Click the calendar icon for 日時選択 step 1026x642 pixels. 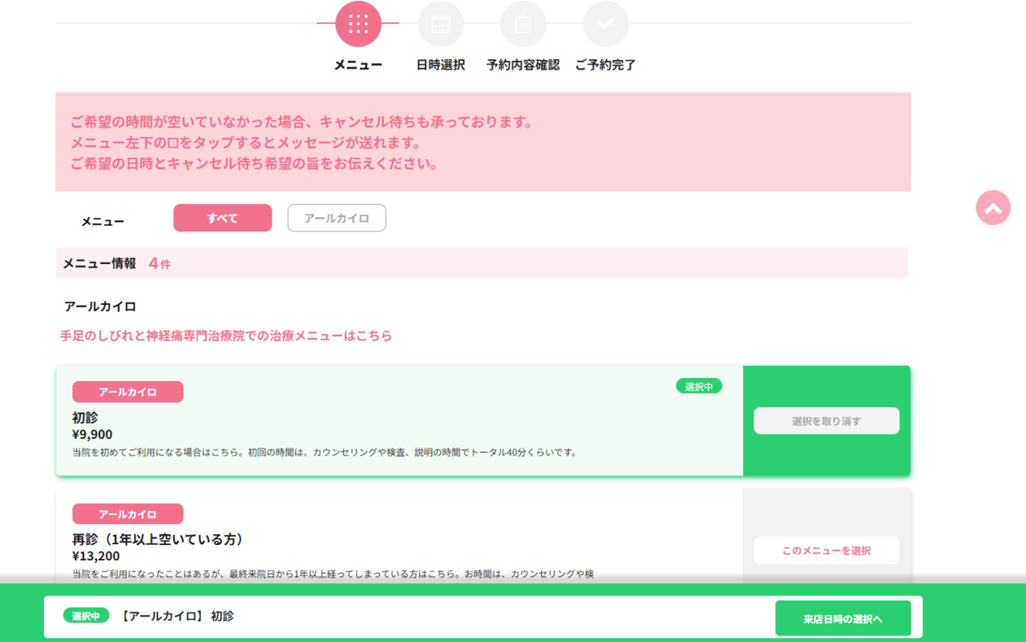click(441, 24)
